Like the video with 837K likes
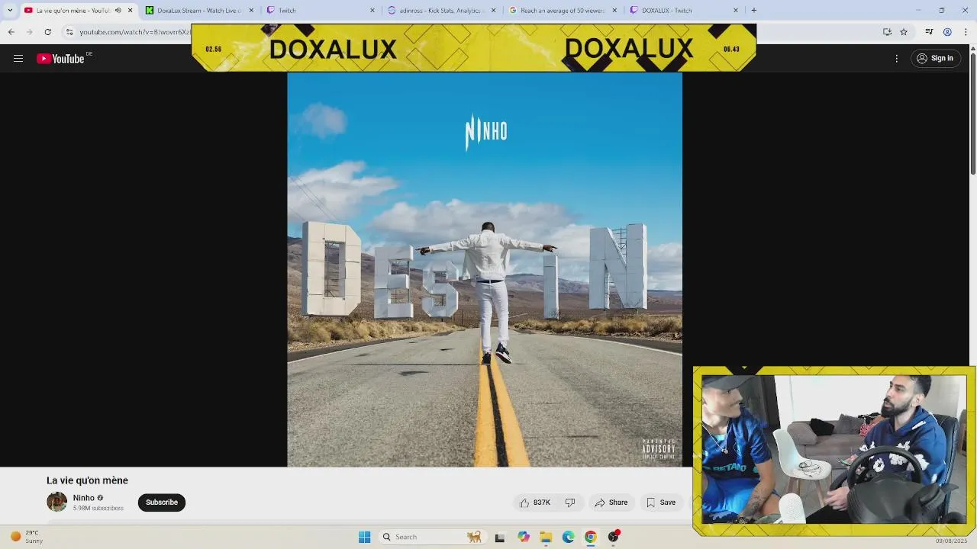The height and width of the screenshot is (549, 977). point(535,502)
